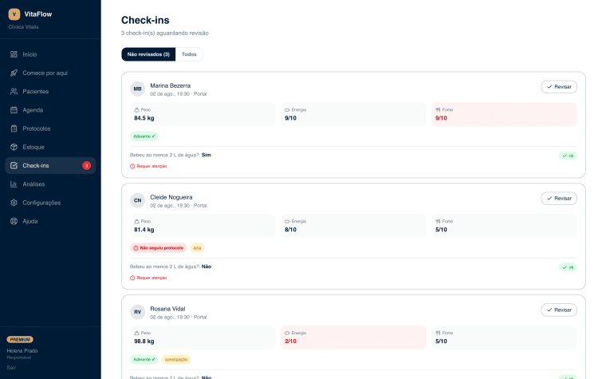Click Revisar for Marina Bezerra
The height and width of the screenshot is (379, 606).
click(x=559, y=87)
